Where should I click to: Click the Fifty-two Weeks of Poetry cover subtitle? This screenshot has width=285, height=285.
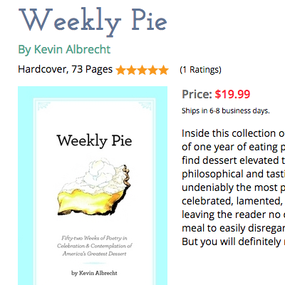(94, 246)
